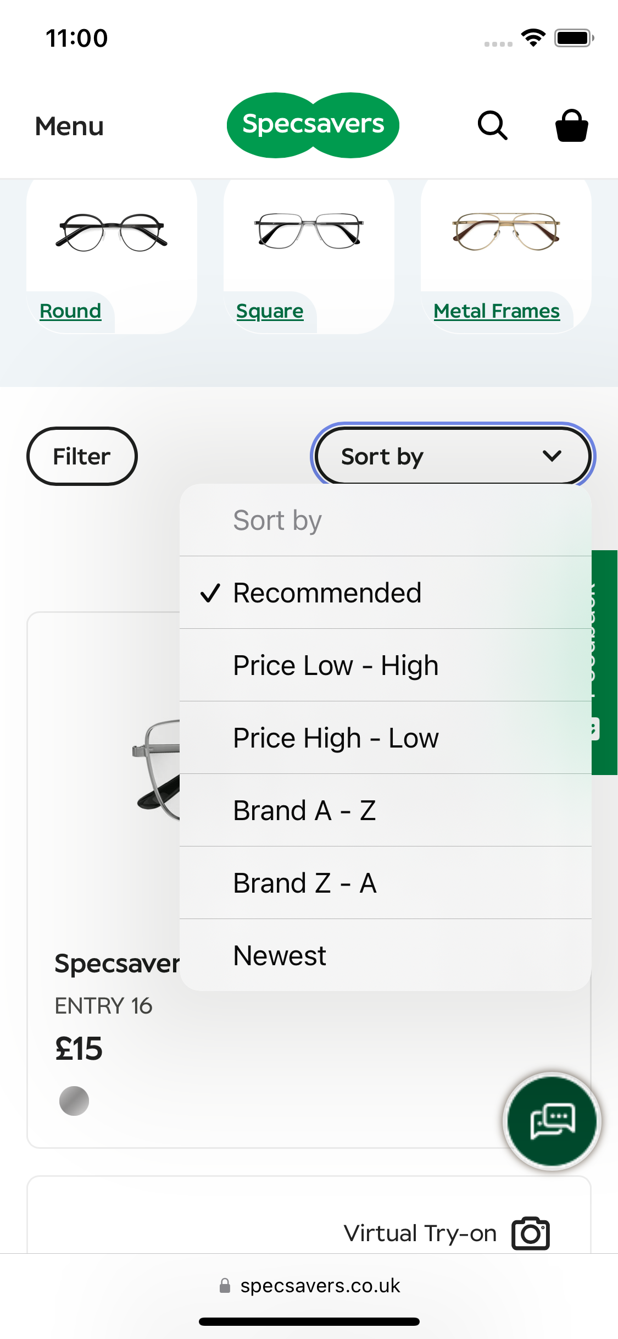Image resolution: width=618 pixels, height=1339 pixels.
Task: Sort by Price High - Low
Action: click(x=336, y=738)
